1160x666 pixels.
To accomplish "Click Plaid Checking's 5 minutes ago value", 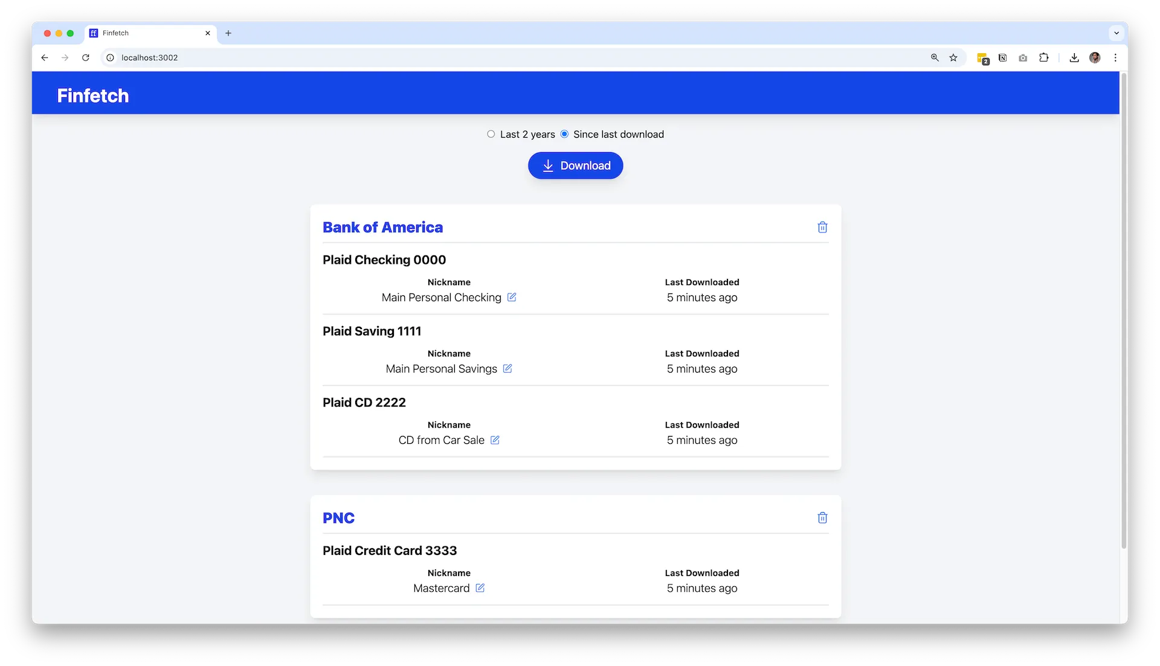I will pyautogui.click(x=702, y=297).
